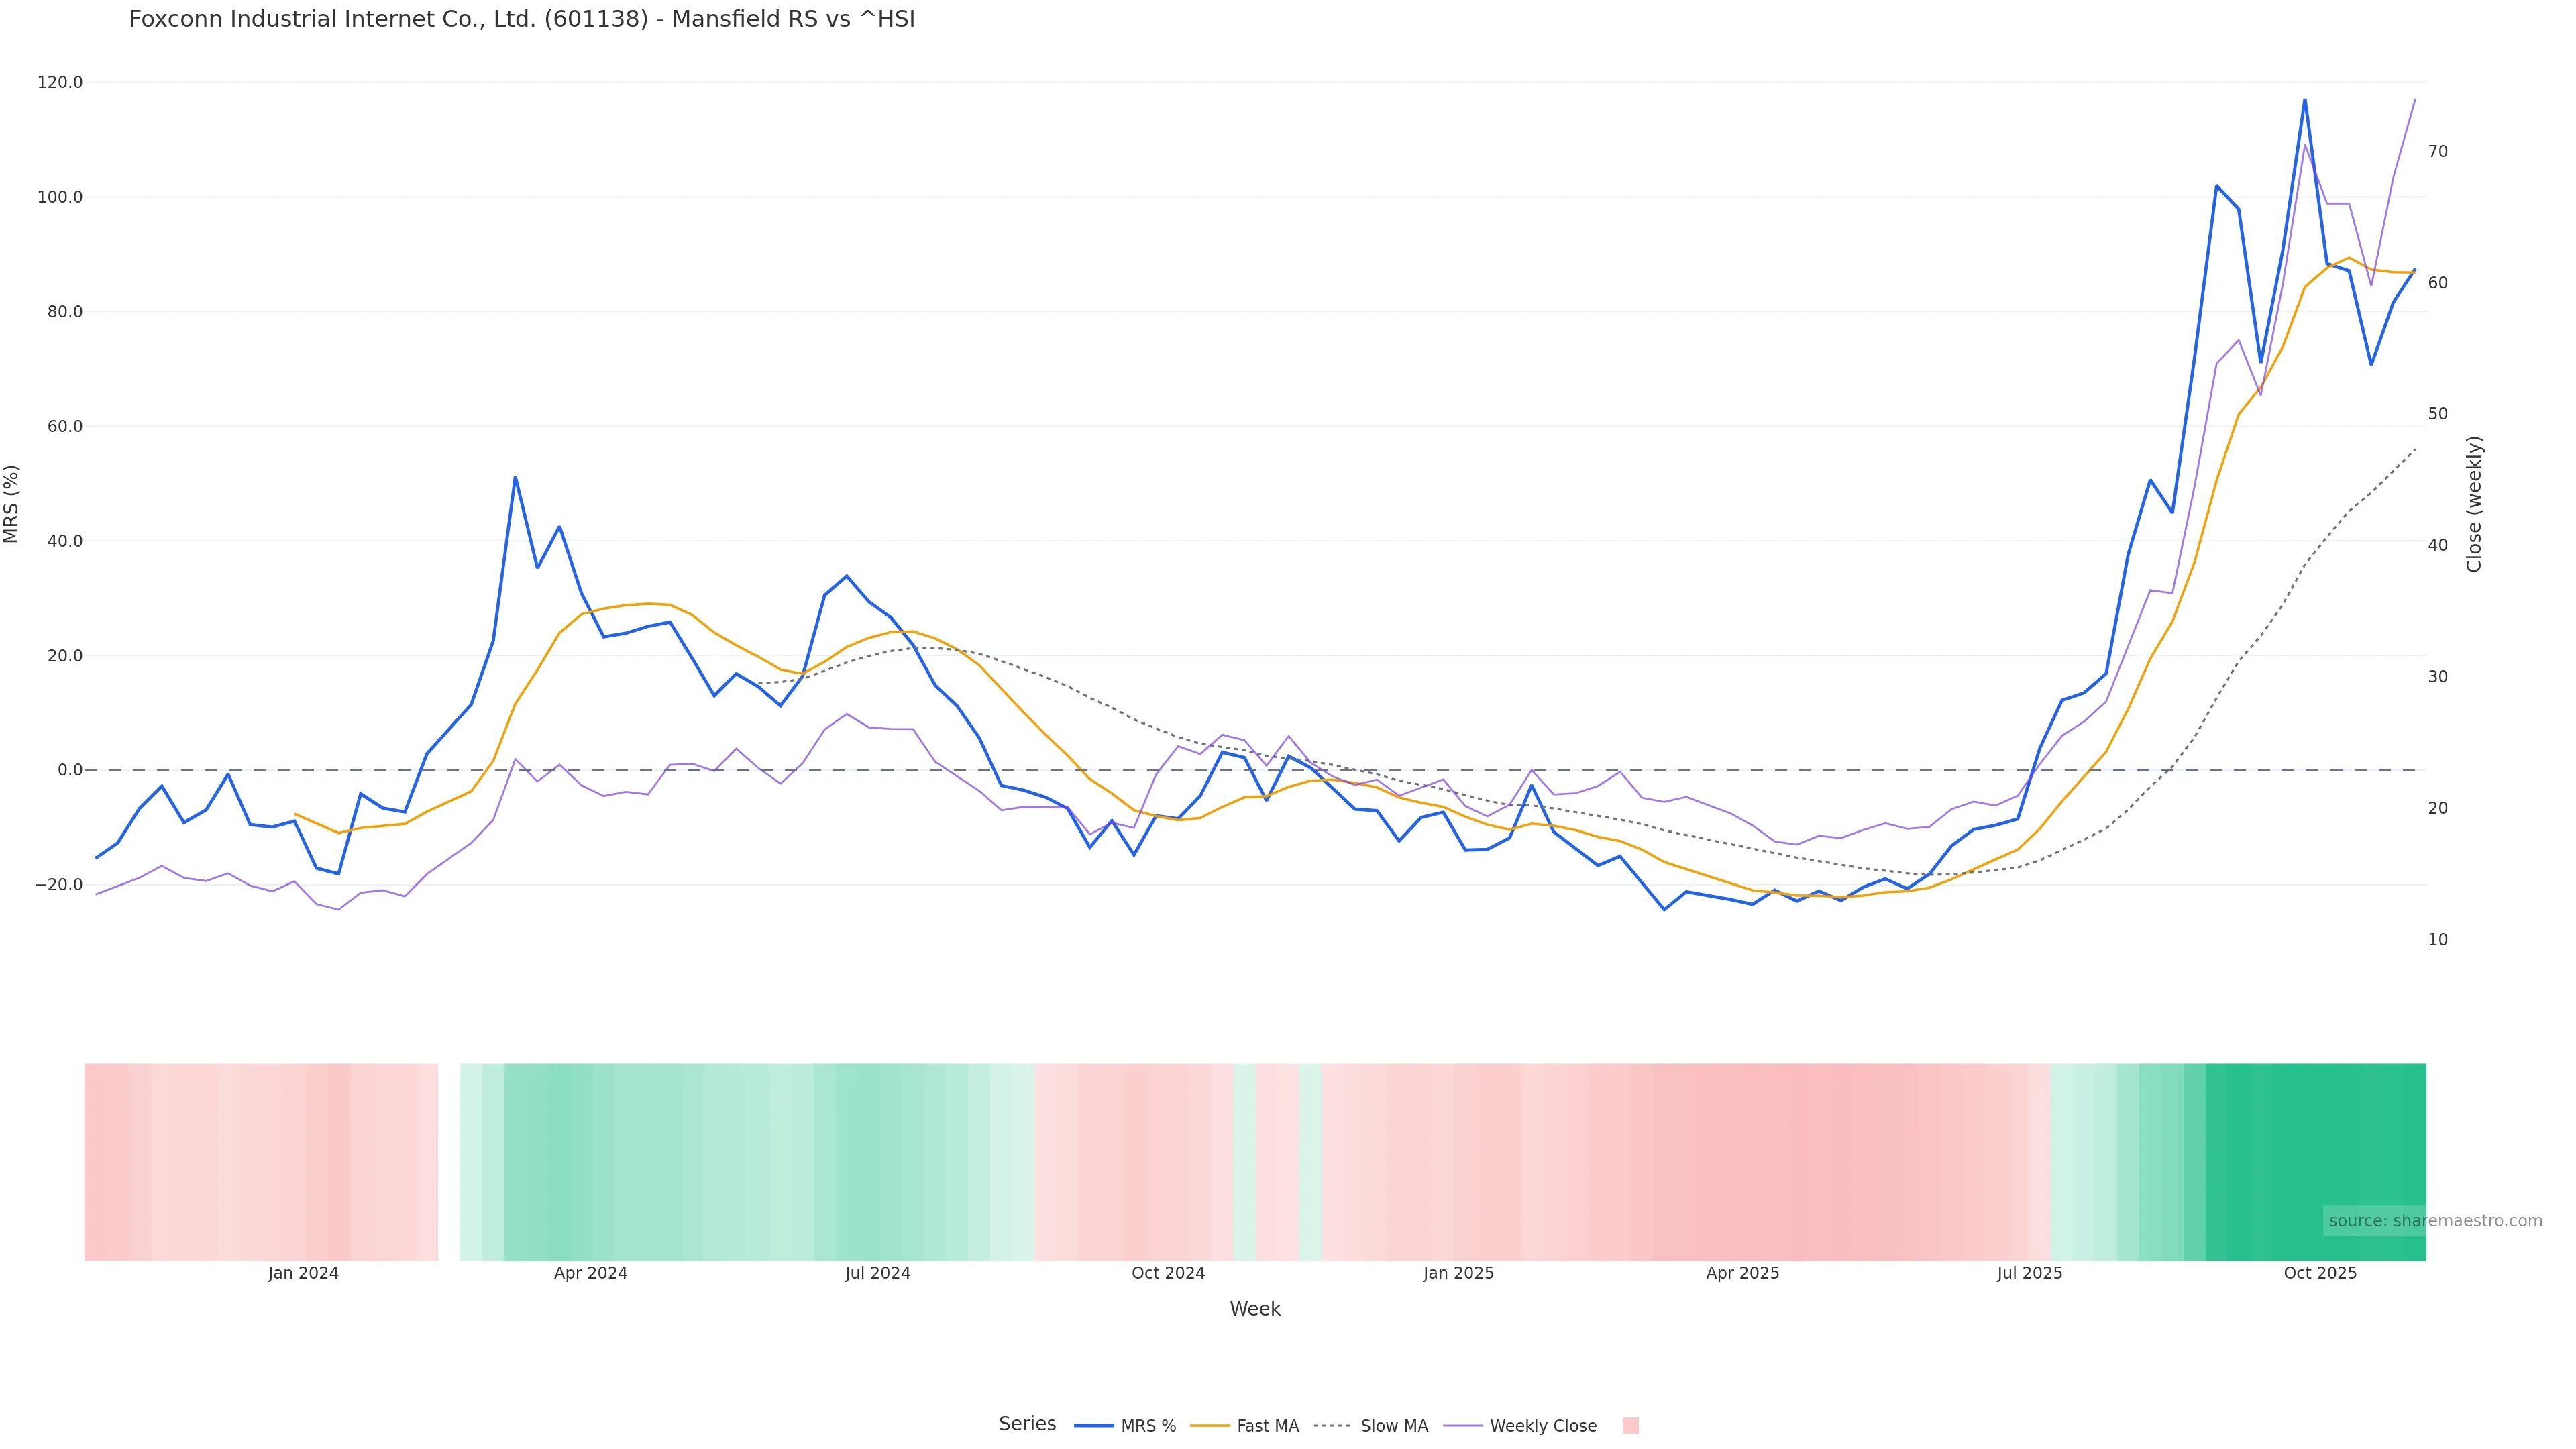Click the MRS (%) y-axis title
The width and height of the screenshot is (2576, 1449).
12,504
